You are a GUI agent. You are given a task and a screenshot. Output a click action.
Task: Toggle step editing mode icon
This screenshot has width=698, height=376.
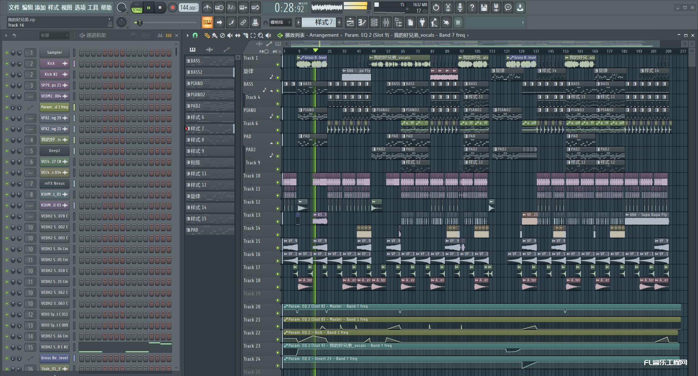(x=231, y=23)
